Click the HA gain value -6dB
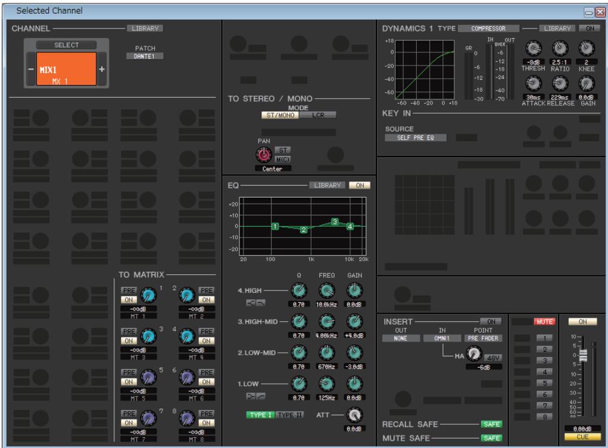Viewport: 608px width, 448px height. pos(484,367)
